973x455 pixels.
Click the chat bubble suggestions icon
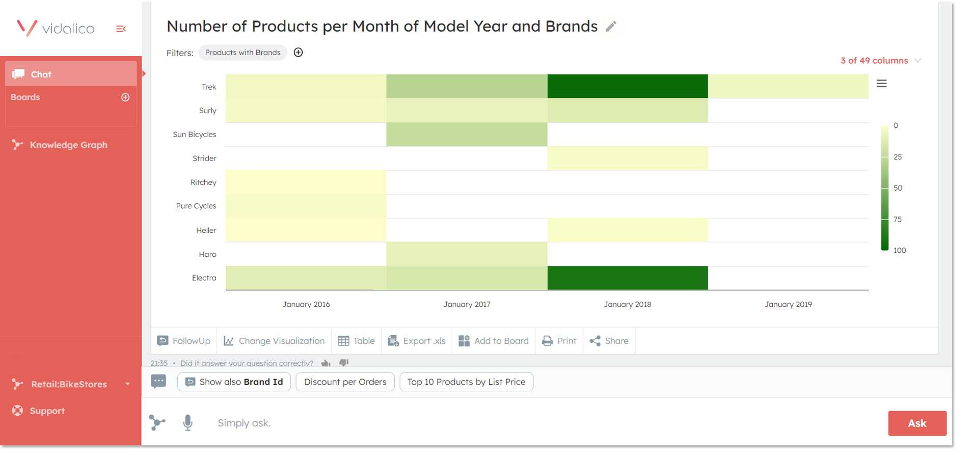click(158, 382)
